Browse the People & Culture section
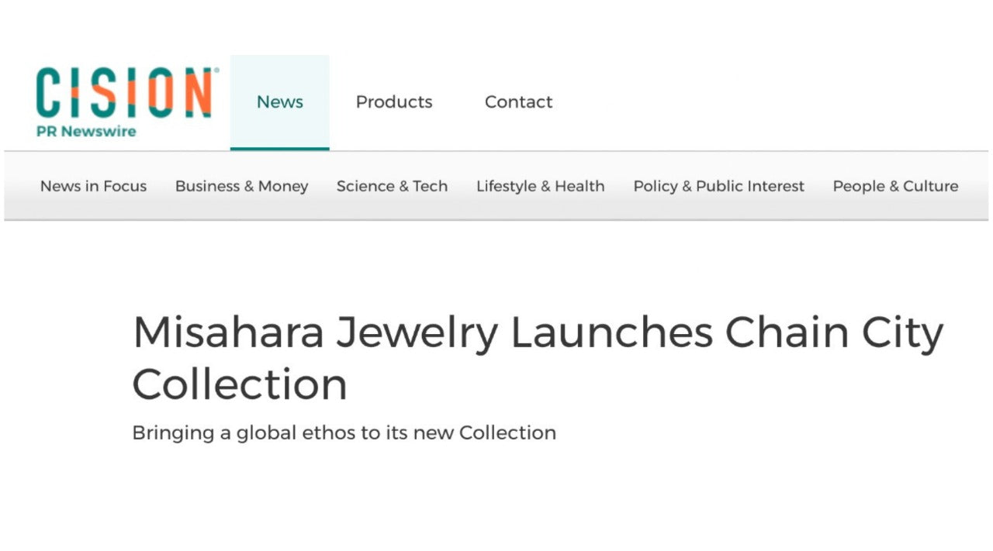 point(895,186)
